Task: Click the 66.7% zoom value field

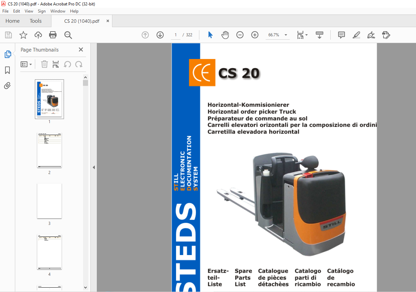Action: [274, 35]
